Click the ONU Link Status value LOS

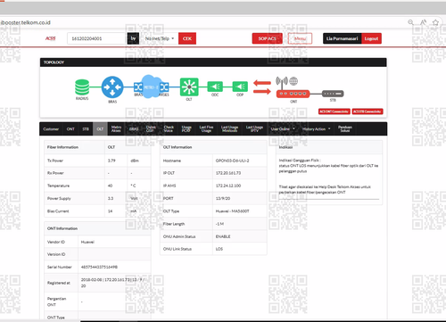coord(219,249)
